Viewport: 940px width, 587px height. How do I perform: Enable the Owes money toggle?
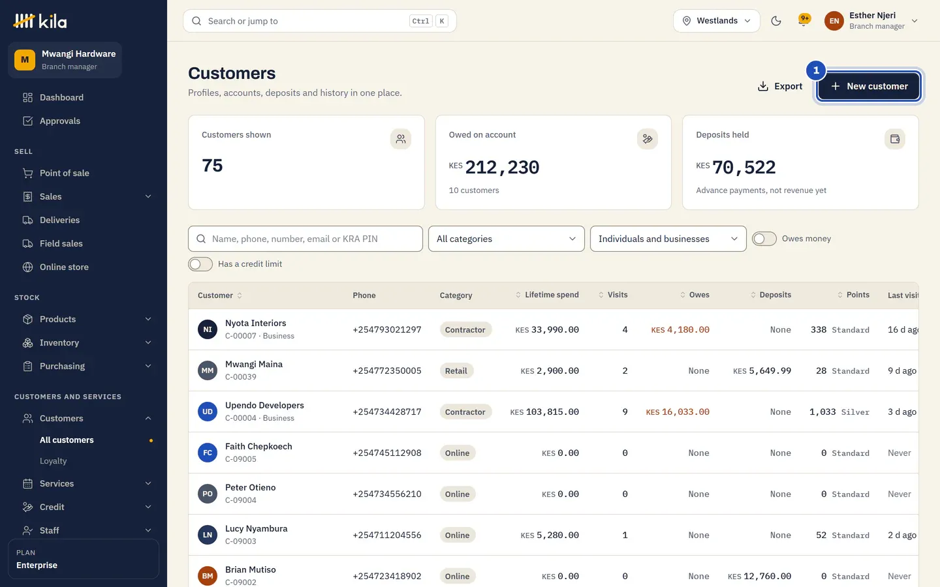pyautogui.click(x=764, y=239)
